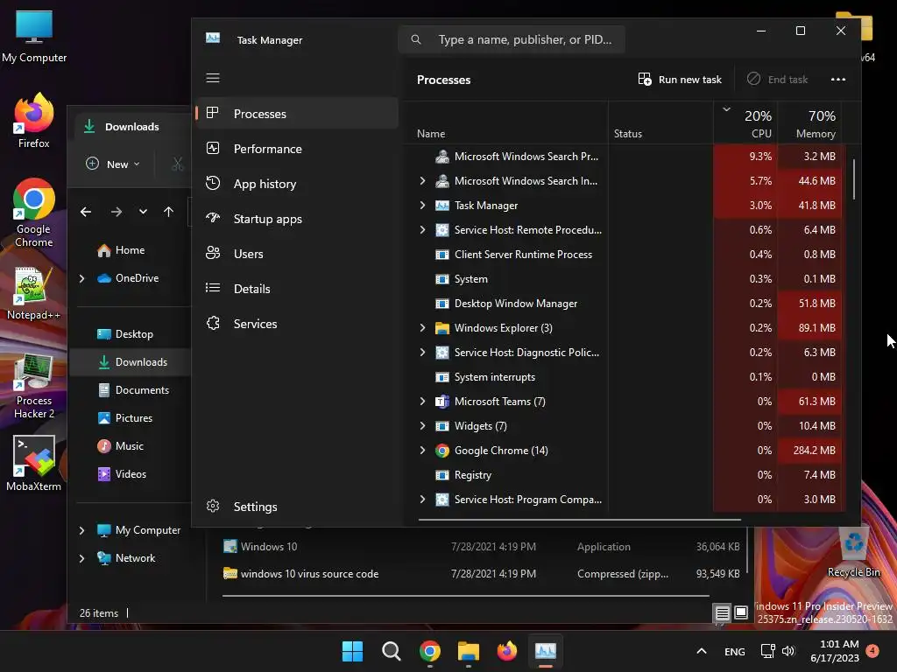Expand the Windows Explorer (3) process group
Viewport: 897px width, 672px height.
[x=422, y=328]
